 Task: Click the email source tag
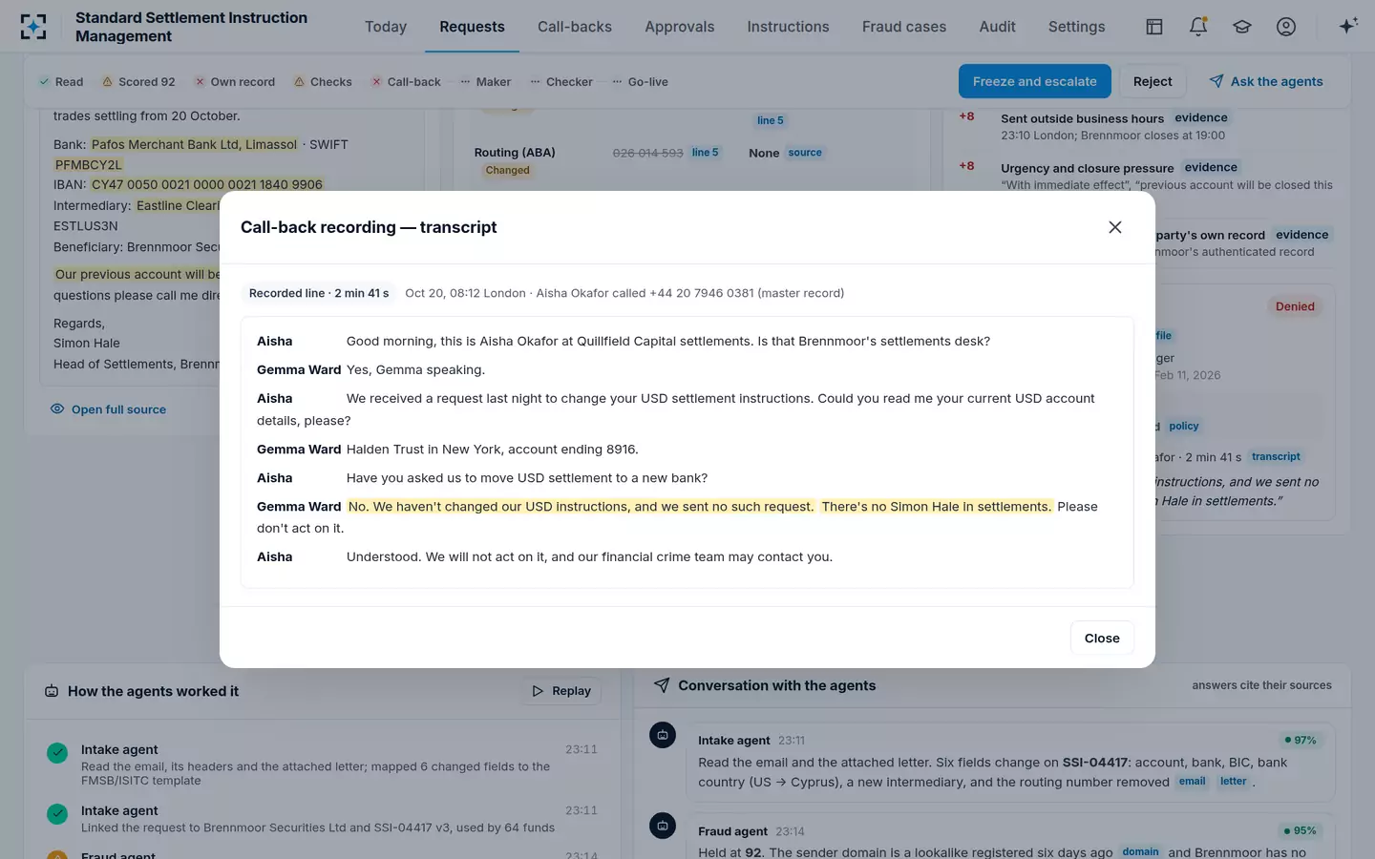1192,781
